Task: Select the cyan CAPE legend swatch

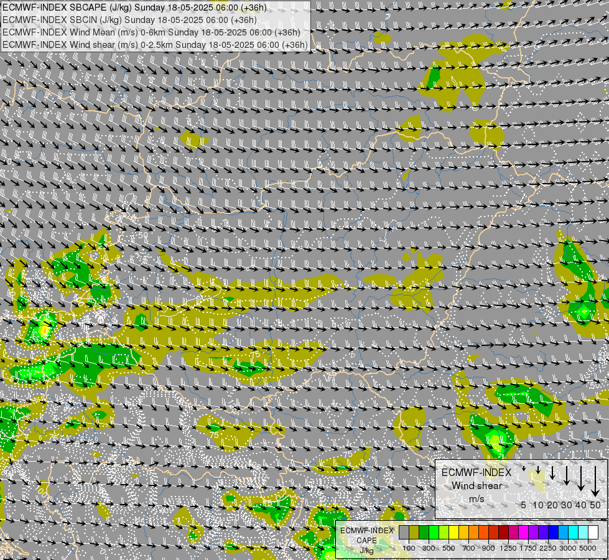Action: click(574, 532)
